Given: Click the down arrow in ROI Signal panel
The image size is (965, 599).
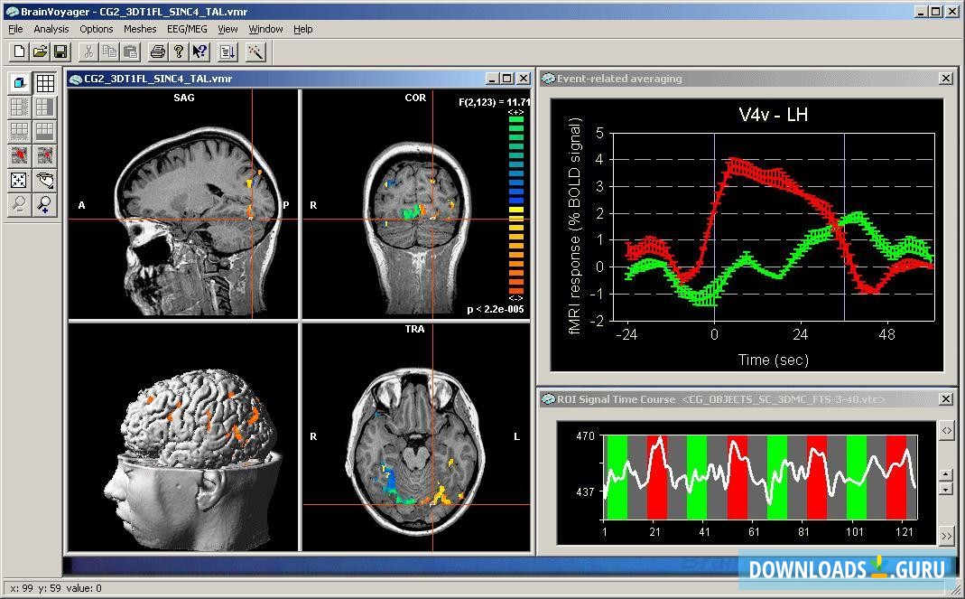Looking at the screenshot, I should pyautogui.click(x=946, y=489).
